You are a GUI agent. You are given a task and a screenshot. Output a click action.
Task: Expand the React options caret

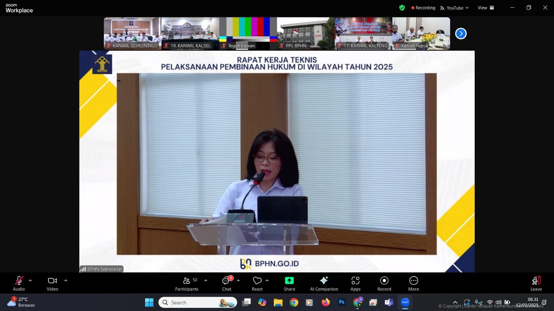pos(267,281)
